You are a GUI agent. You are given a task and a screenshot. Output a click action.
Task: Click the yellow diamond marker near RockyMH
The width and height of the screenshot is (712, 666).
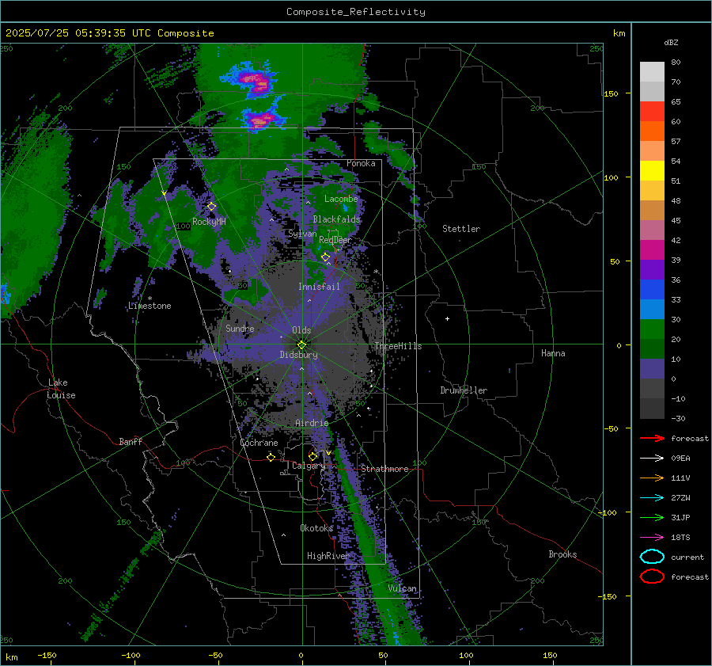pyautogui.click(x=211, y=207)
